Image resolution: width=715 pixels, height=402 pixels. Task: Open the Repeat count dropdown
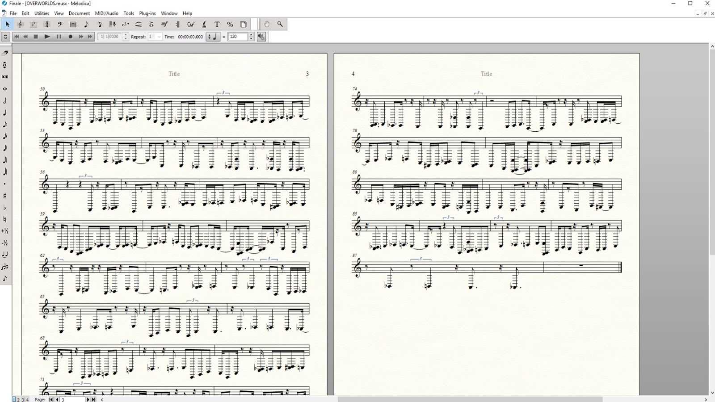click(x=155, y=37)
